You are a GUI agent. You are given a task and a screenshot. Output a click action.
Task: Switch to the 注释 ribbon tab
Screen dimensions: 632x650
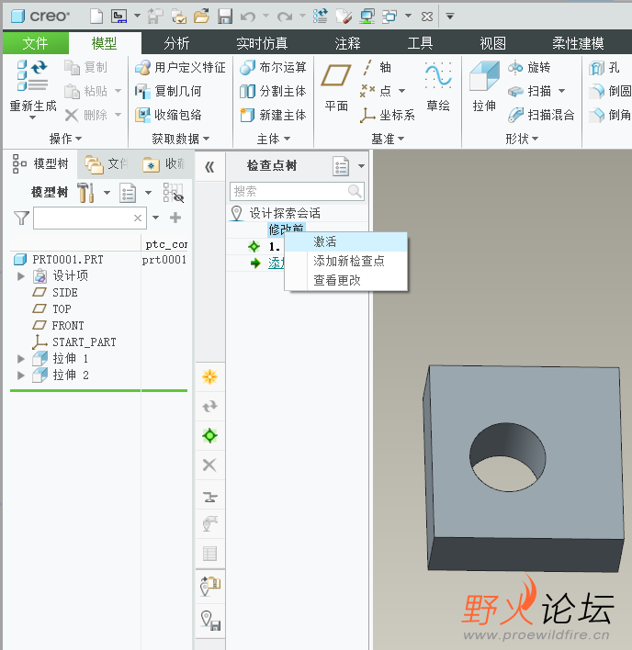tap(347, 43)
